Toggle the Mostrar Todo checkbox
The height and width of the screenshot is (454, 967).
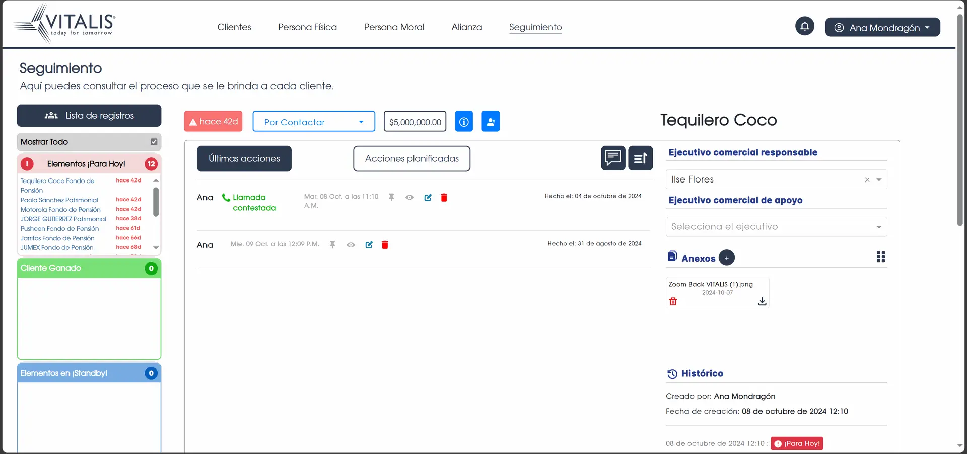154,142
